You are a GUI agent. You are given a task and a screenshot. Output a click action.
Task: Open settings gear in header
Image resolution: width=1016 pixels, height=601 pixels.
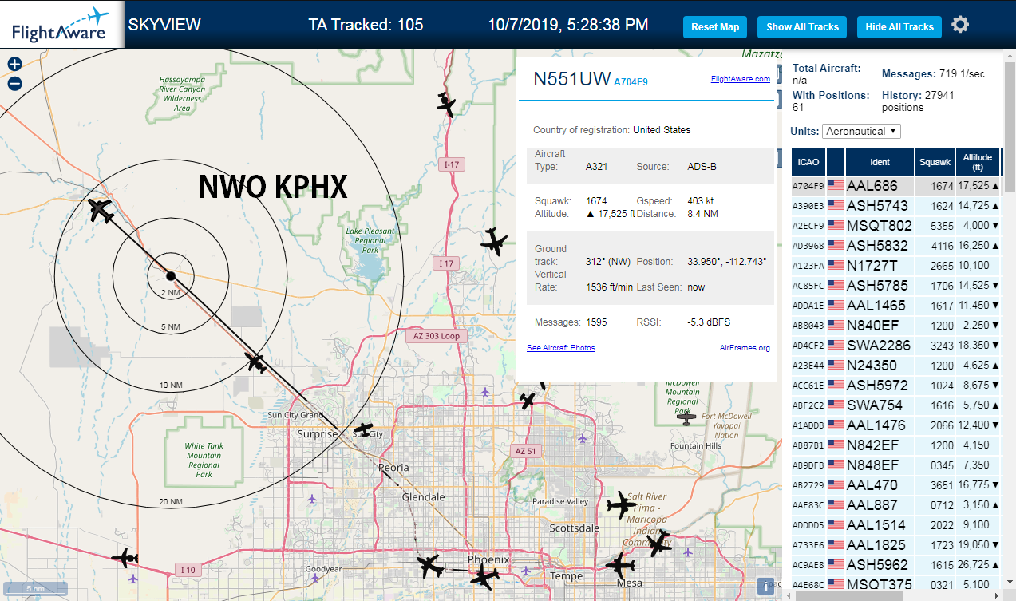tap(960, 25)
